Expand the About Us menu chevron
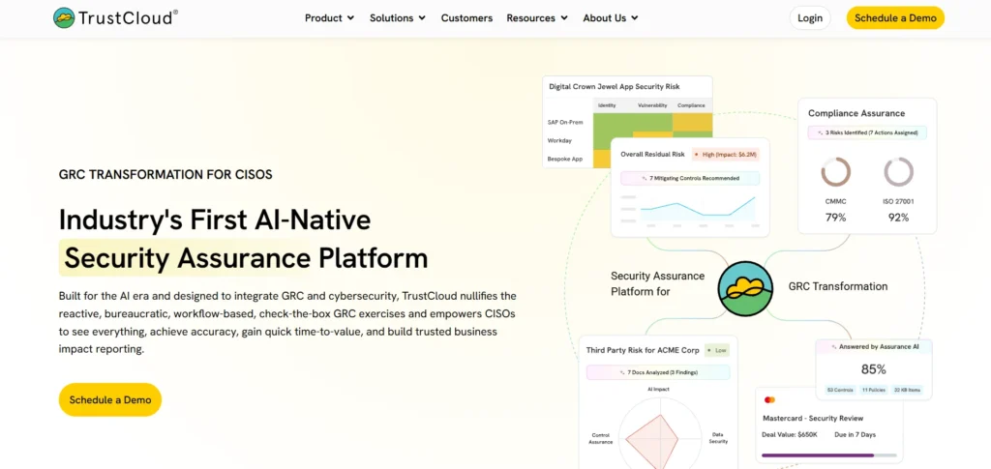Screen dimensions: 991x469 pyautogui.click(x=635, y=18)
